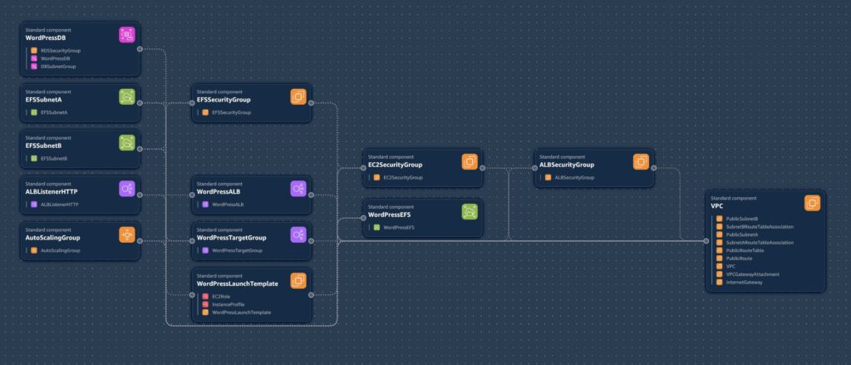Click the green icon on WordPressEFS card
The image size is (851, 365).
pyautogui.click(x=470, y=212)
